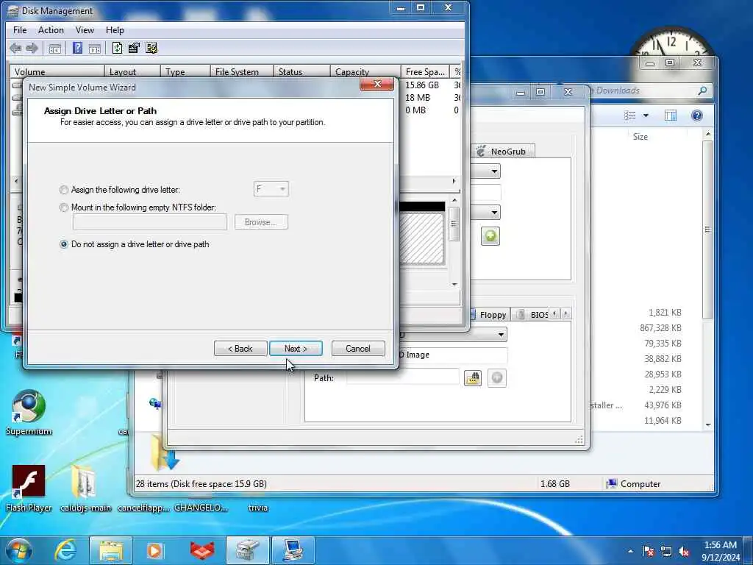Click Explorer change view icon
753x565 pixels.
(x=629, y=116)
